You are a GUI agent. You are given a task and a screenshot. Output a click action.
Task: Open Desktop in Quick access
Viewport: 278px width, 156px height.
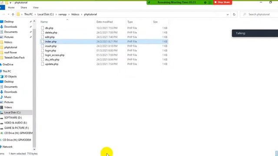point(9,22)
